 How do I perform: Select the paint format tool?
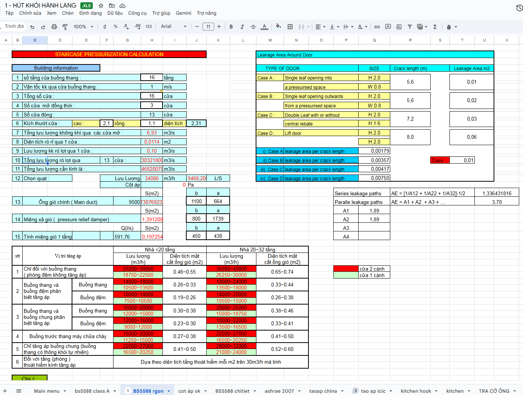coord(65,27)
